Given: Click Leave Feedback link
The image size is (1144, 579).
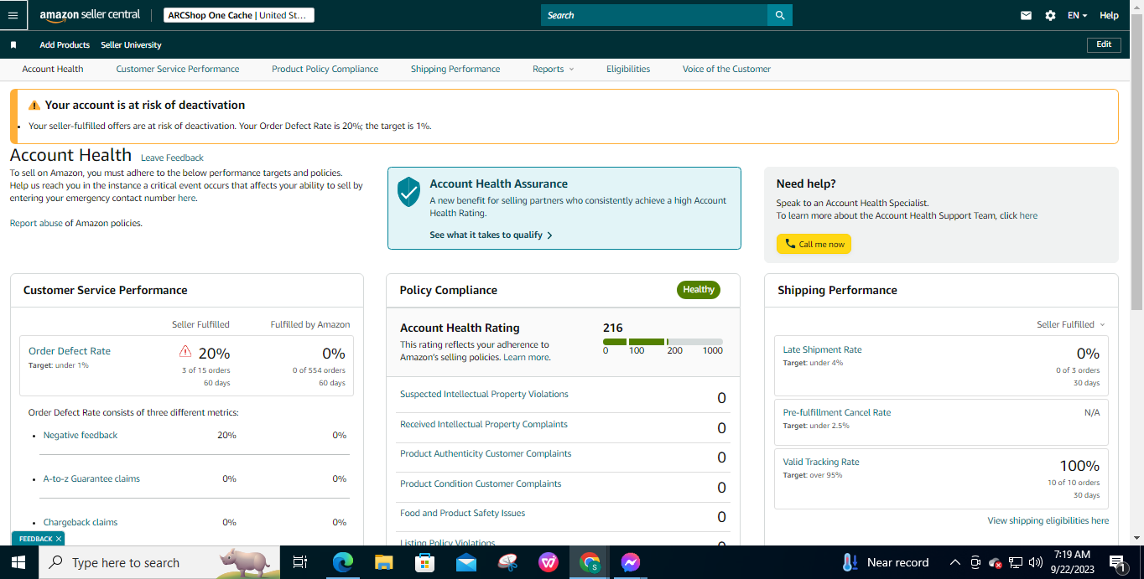Looking at the screenshot, I should (x=172, y=158).
